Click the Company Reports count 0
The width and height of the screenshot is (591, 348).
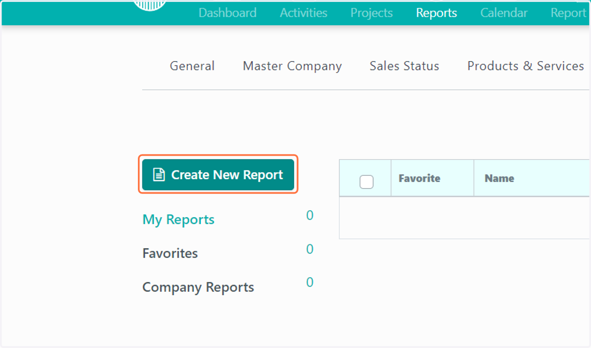coord(310,283)
